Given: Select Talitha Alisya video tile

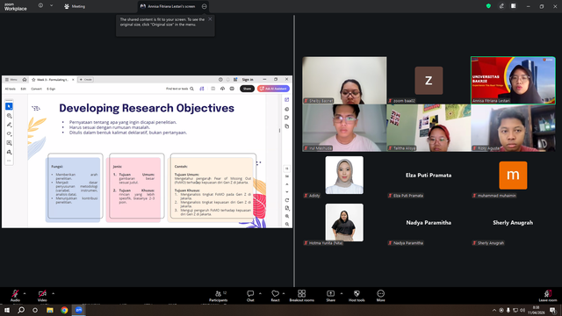Looking at the screenshot, I should [x=429, y=128].
